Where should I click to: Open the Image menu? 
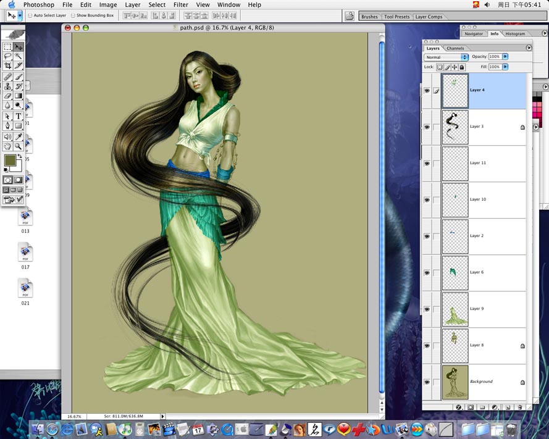point(108,4)
